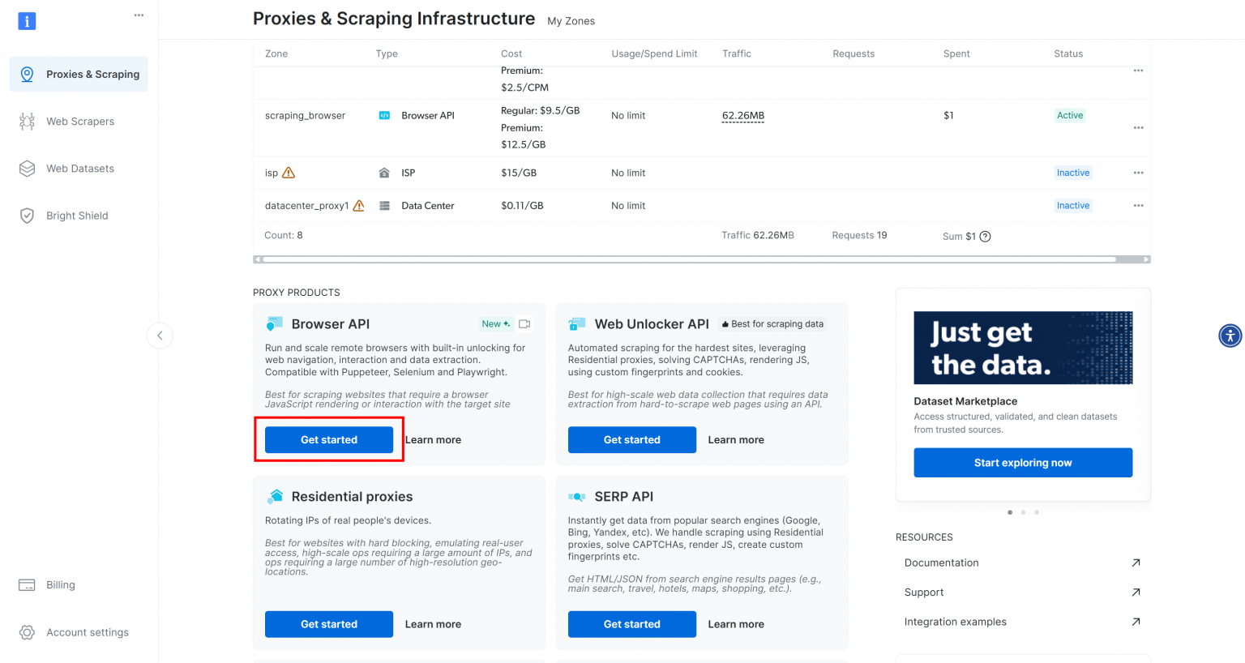Open the ellipsis menu above the sidebar
1245x663 pixels.
click(139, 15)
